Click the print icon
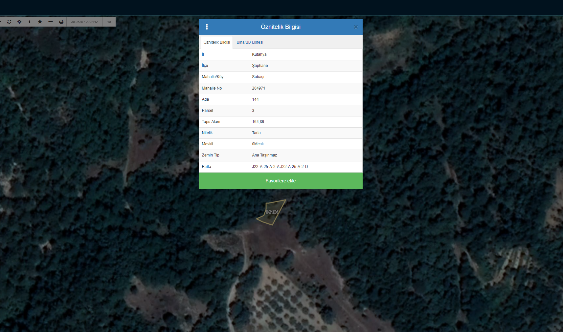Screen dimensions: 563x332 click(61, 22)
